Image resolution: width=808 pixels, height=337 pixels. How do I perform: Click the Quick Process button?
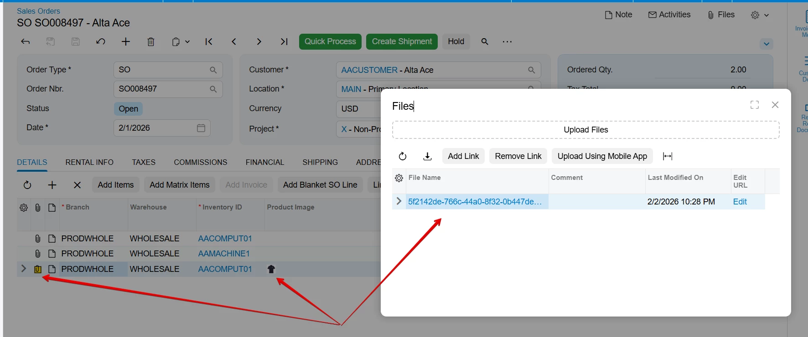pos(330,41)
